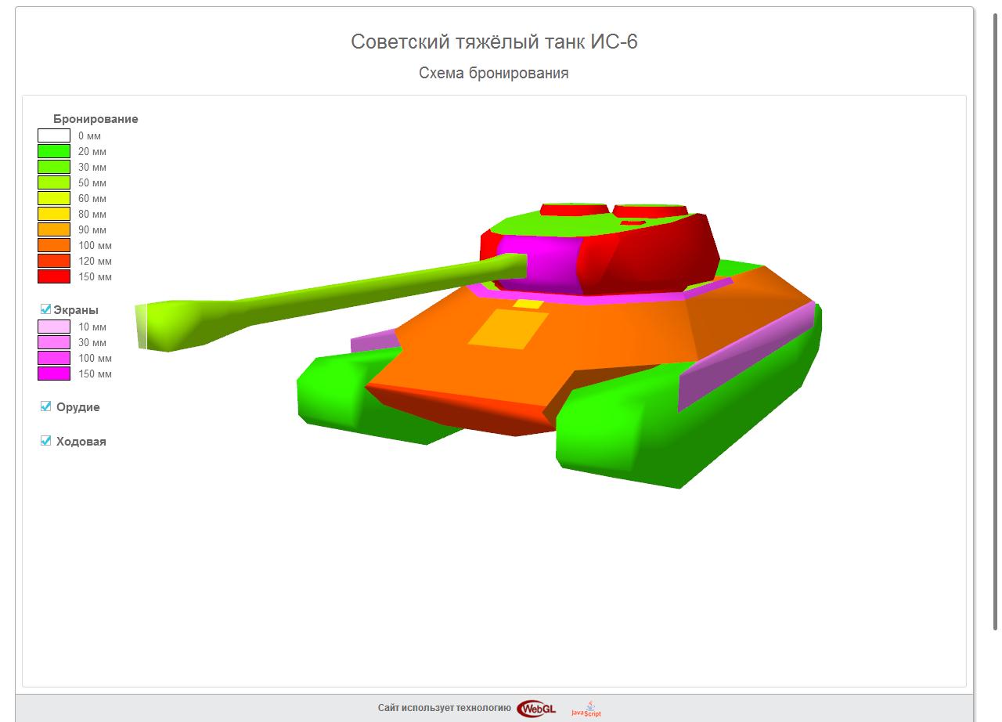The image size is (1002, 722).
Task: Click the Схема бронирования subtitle
Action: tap(494, 73)
